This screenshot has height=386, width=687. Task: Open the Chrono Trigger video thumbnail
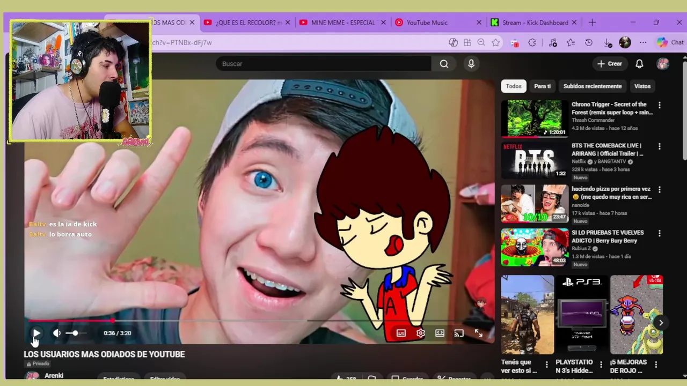pyautogui.click(x=535, y=118)
